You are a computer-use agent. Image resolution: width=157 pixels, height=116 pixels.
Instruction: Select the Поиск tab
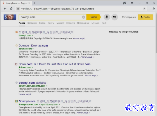(x=22, y=23)
